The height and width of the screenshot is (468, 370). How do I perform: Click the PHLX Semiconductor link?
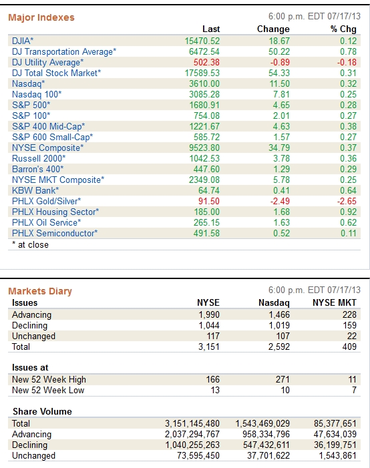click(55, 234)
